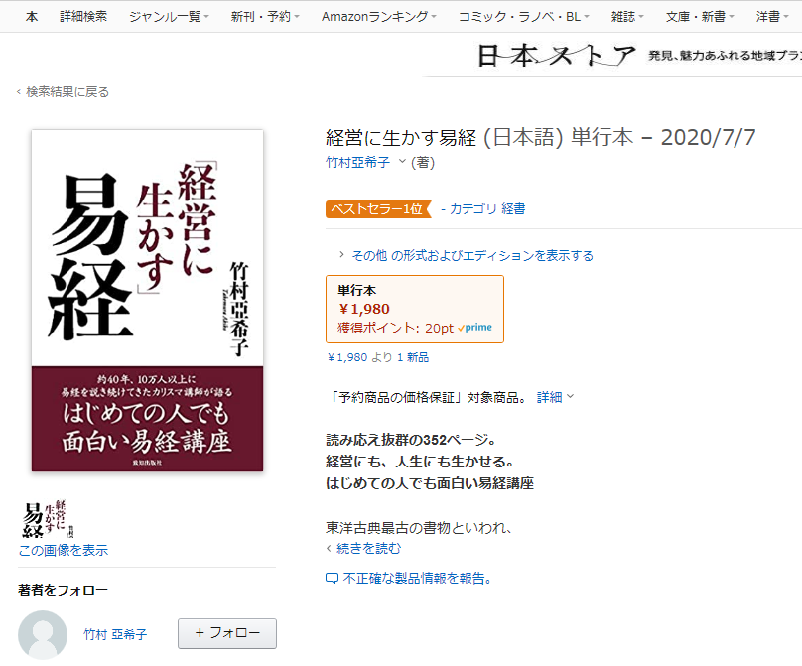Open the 詳細検索 menu item
Screen dimensions: 802x666
(83, 16)
